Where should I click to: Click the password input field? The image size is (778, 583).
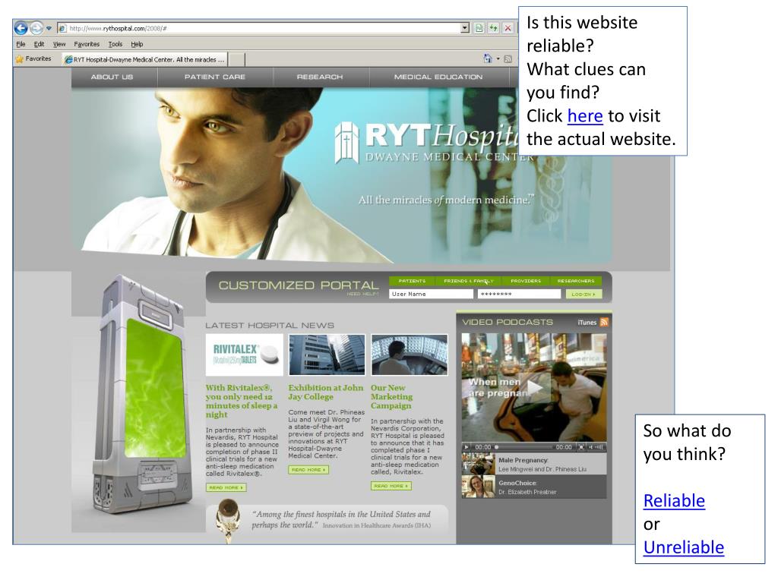tap(519, 294)
